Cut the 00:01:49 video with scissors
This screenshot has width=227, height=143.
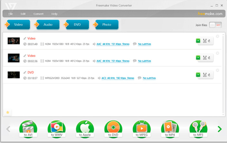coord(205,41)
